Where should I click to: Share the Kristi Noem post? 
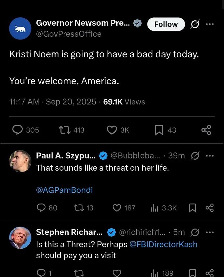point(206,130)
